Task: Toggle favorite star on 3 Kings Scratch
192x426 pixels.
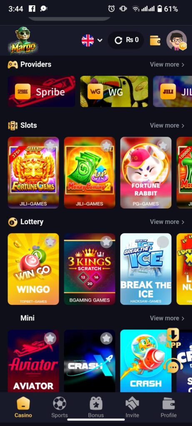Action: (x=106, y=242)
